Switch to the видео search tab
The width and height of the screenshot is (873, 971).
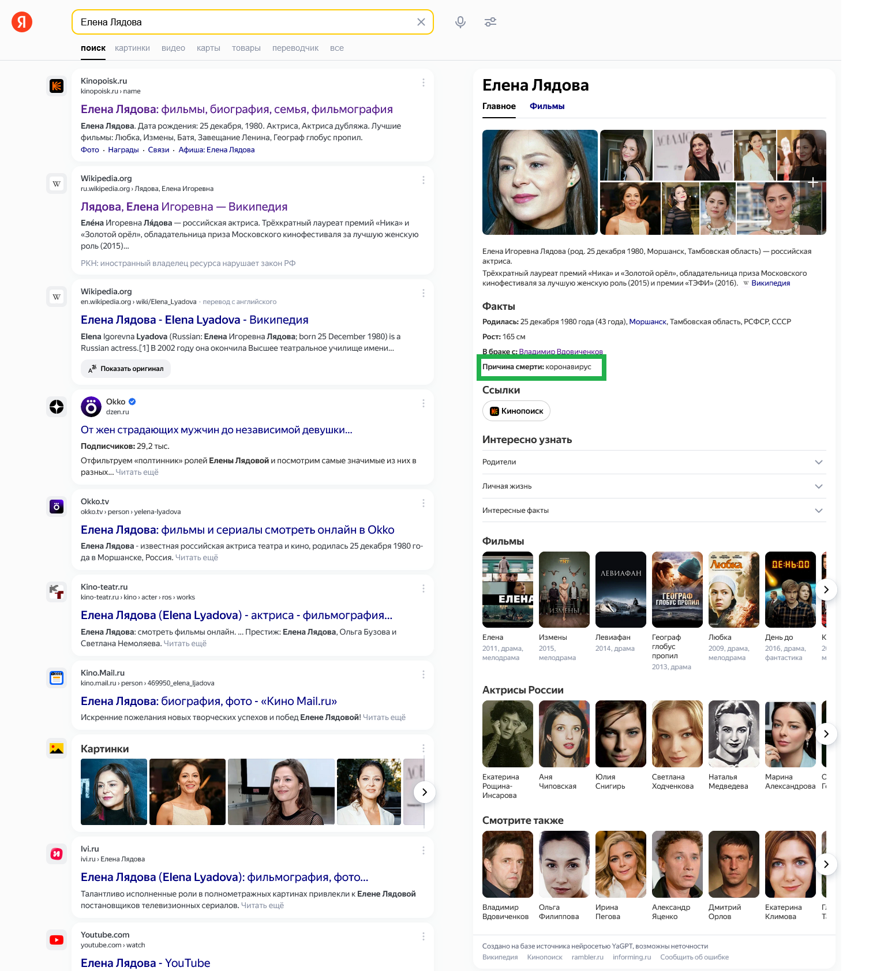pyautogui.click(x=173, y=48)
